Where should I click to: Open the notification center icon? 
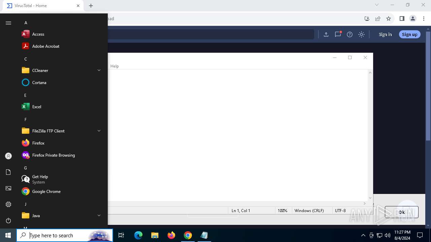[x=420, y=235]
